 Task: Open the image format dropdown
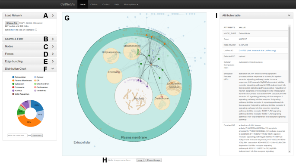click(141, 160)
